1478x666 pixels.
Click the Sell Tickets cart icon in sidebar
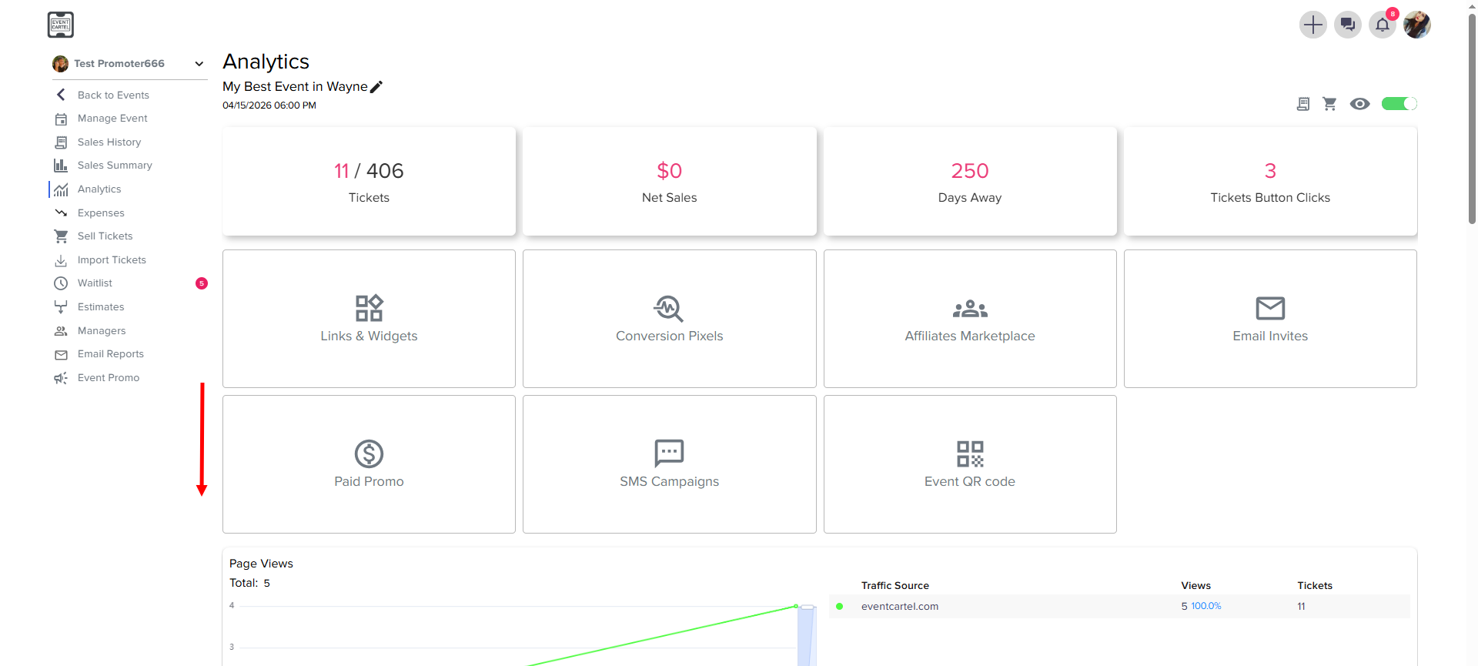tap(61, 236)
